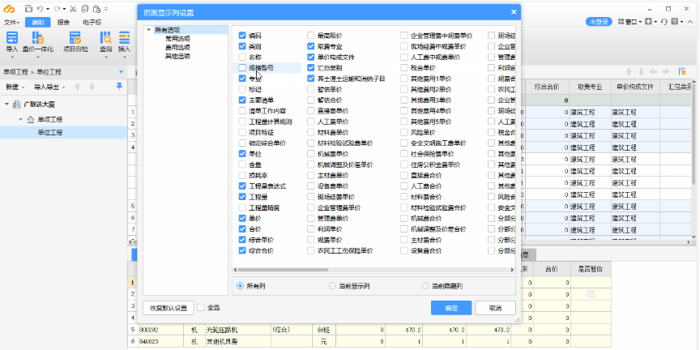Click the undo arrow icon
This screenshot has width=700, height=350.
(x=41, y=8)
